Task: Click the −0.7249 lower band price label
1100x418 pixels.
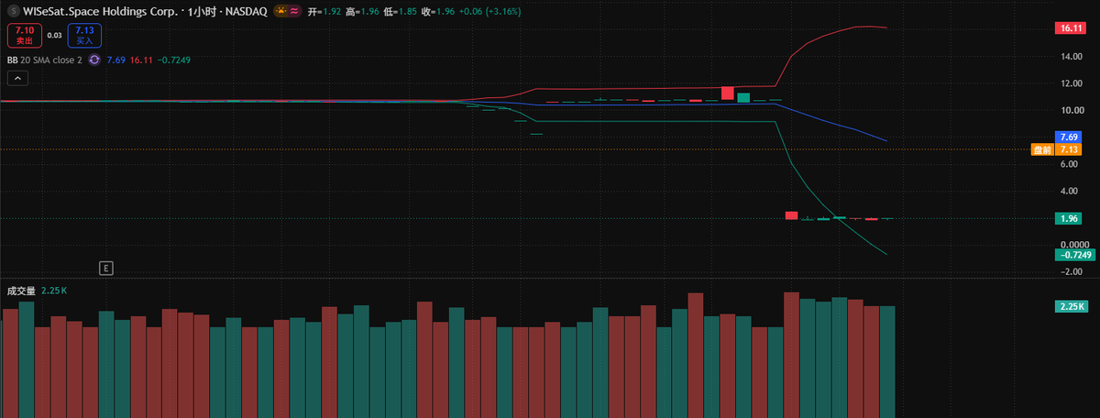Action: coord(1074,255)
